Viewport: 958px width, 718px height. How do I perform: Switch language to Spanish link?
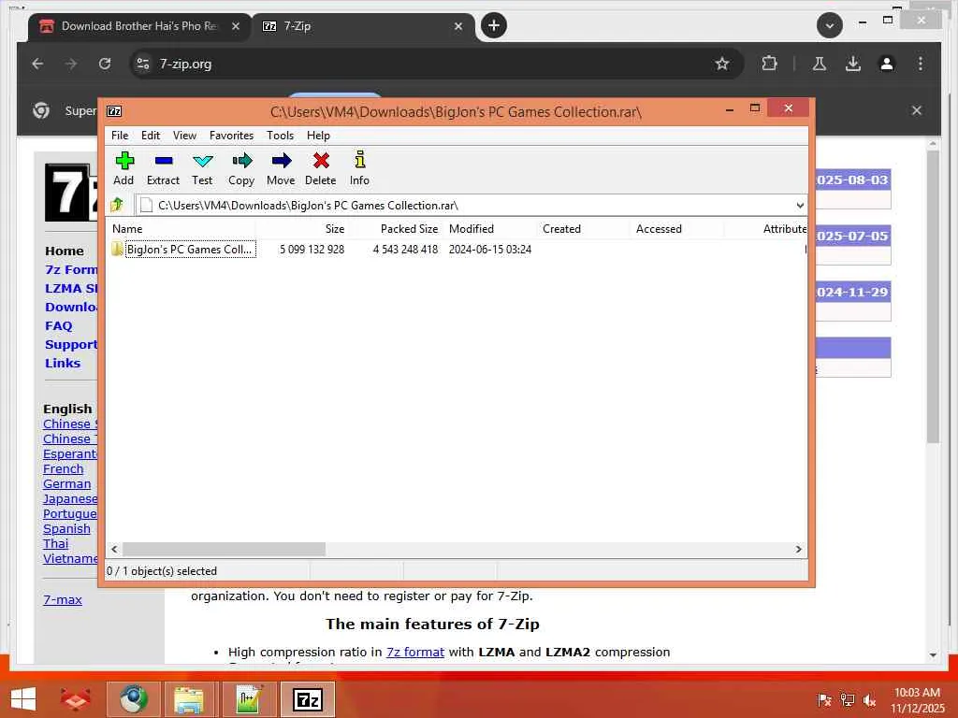66,529
